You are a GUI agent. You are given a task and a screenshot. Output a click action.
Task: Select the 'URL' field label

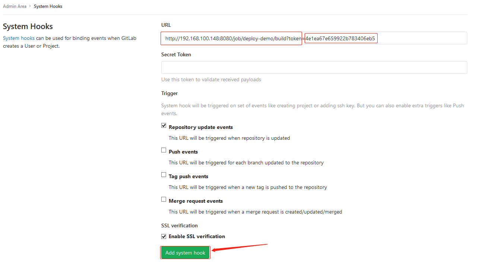tap(166, 25)
